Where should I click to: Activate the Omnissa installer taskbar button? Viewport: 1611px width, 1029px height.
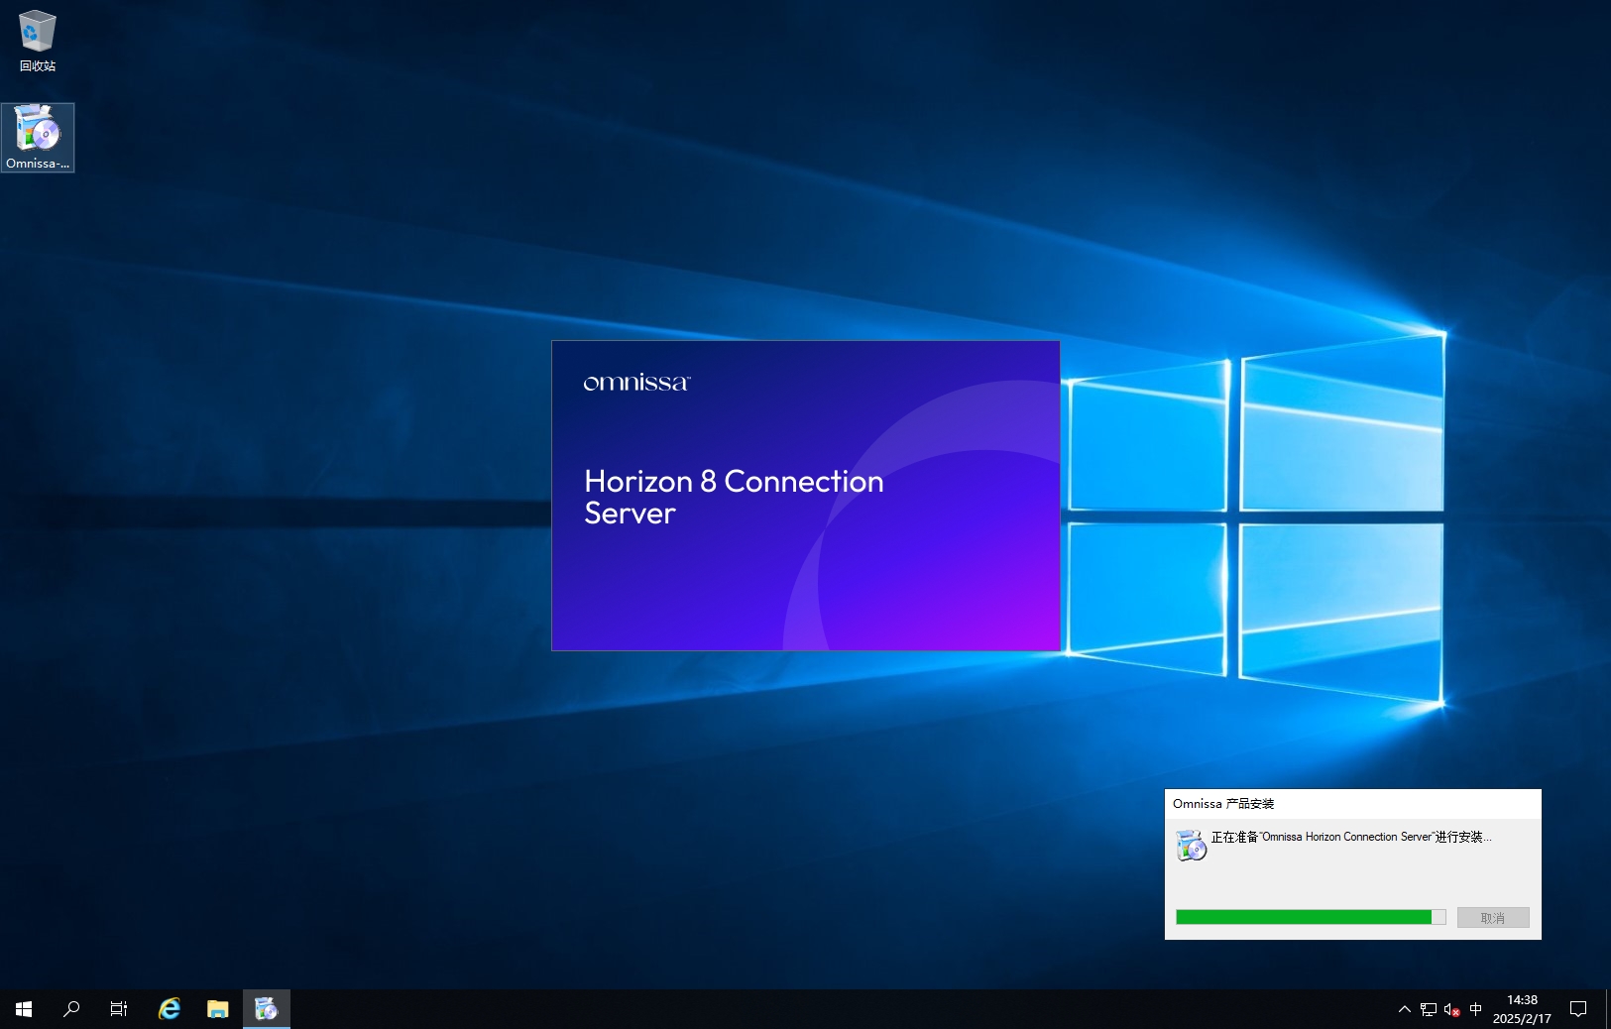coord(266,1009)
